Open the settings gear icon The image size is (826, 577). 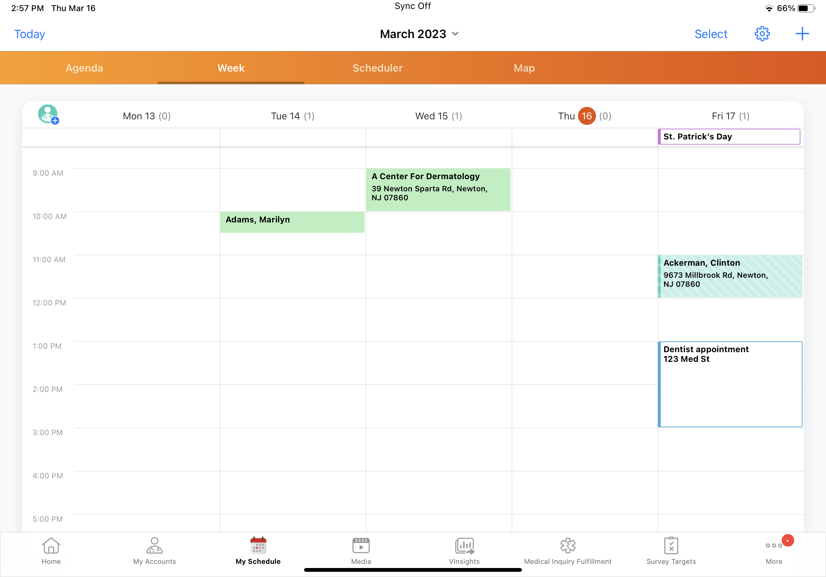[762, 34]
